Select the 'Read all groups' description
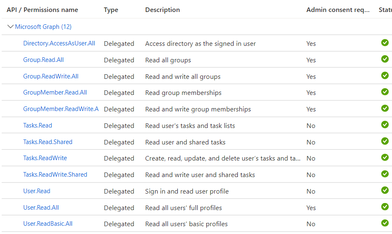This screenshot has height=234, width=392. [168, 60]
